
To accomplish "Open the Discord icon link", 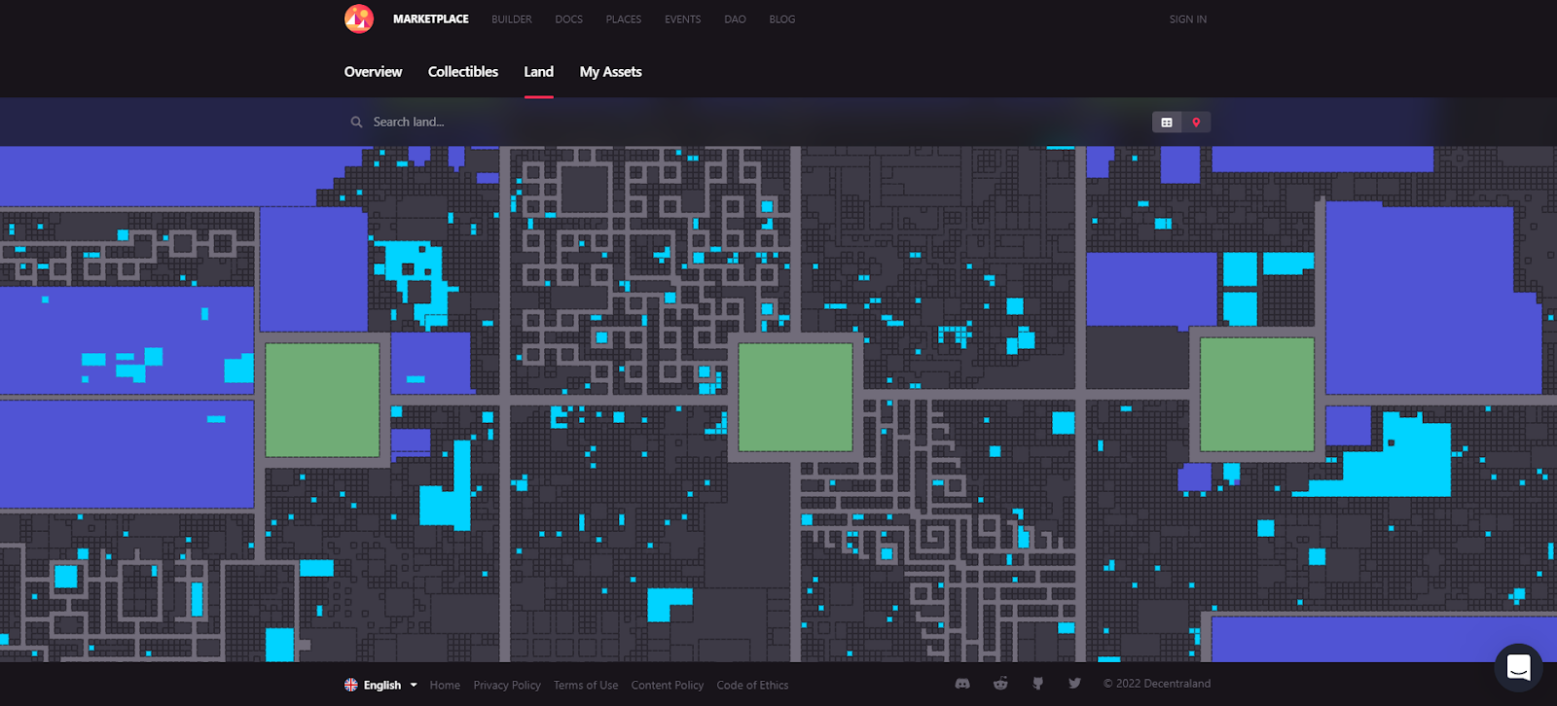I will coord(962,684).
